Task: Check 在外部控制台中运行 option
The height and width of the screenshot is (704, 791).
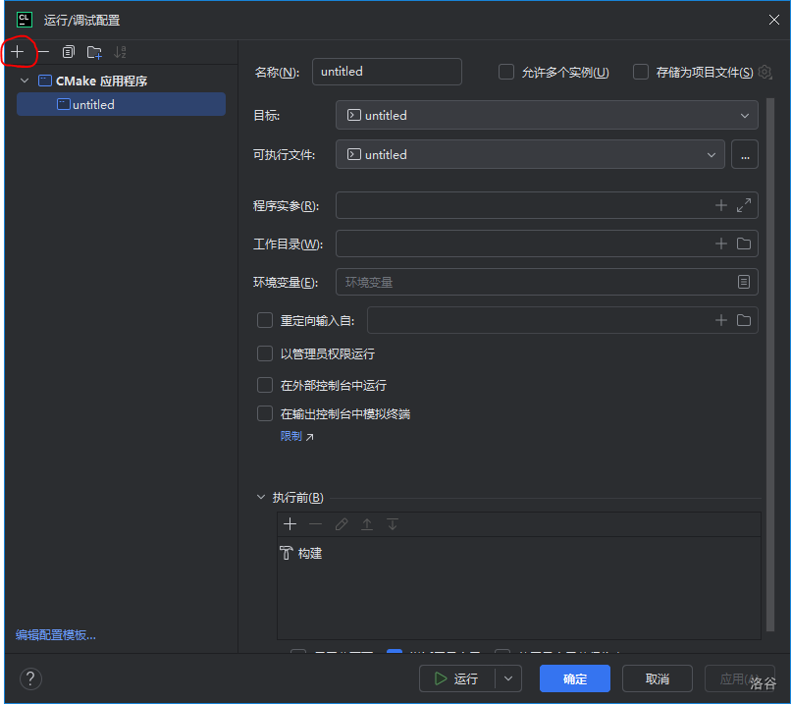Action: 265,385
